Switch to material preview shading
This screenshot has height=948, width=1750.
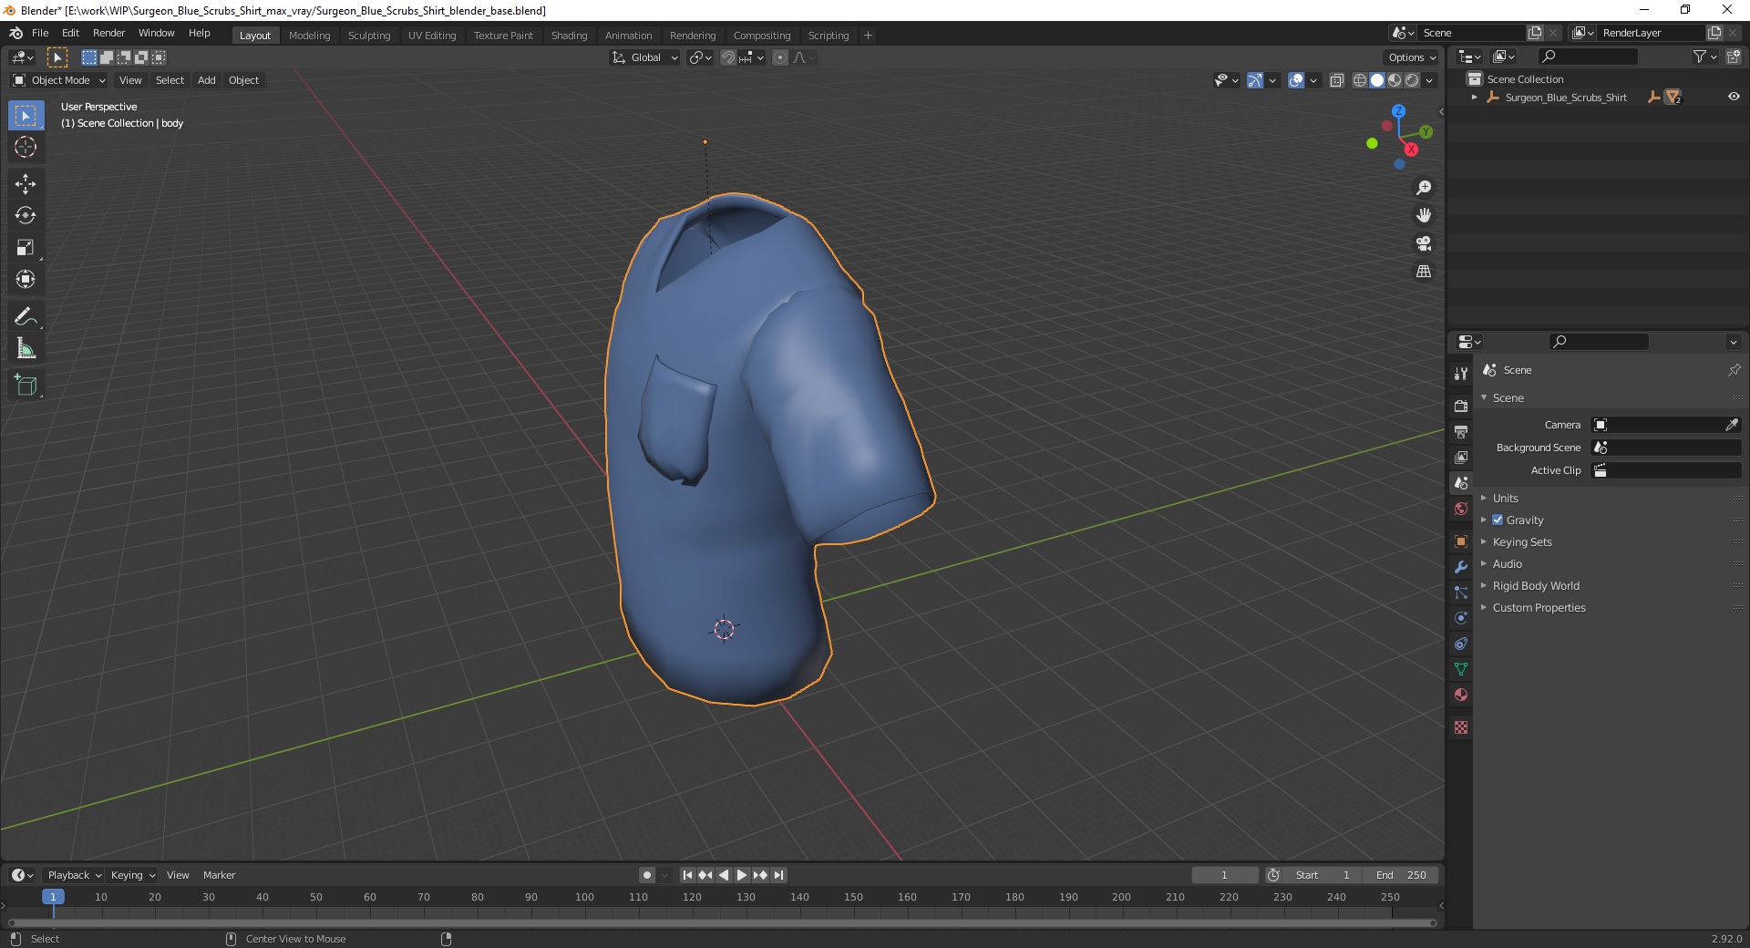[x=1395, y=80]
